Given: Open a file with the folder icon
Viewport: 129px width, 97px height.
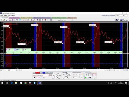Looking at the screenshot, I should pyautogui.click(x=4, y=20).
